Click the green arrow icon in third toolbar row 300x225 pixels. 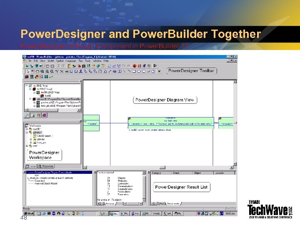tap(51, 77)
